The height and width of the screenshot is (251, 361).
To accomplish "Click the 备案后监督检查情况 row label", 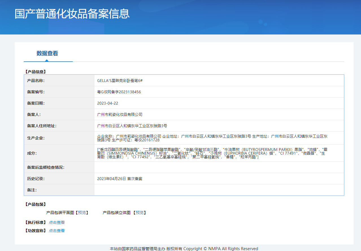I will [x=46, y=167].
